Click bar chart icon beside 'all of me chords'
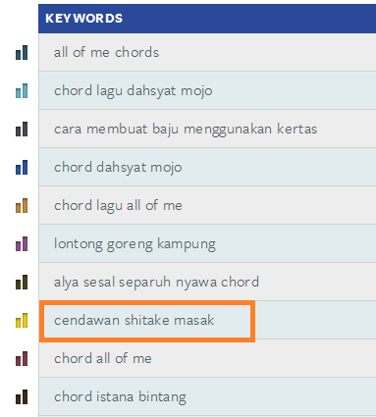 (22, 53)
